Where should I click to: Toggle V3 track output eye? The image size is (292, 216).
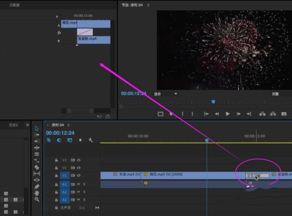[x=79, y=160]
